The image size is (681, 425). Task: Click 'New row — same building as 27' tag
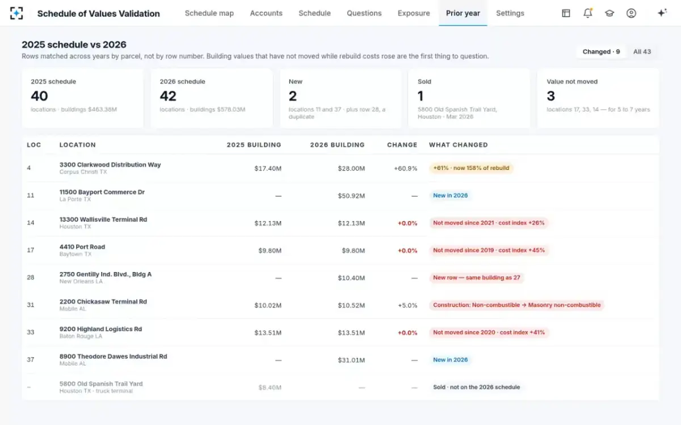point(477,278)
